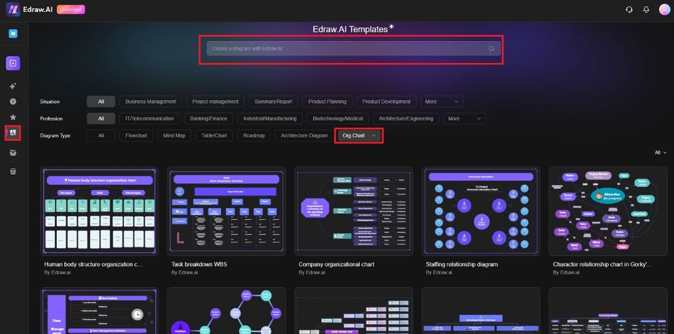Choose Architecture Diagram type
The width and height of the screenshot is (674, 334).
pyautogui.click(x=305, y=136)
